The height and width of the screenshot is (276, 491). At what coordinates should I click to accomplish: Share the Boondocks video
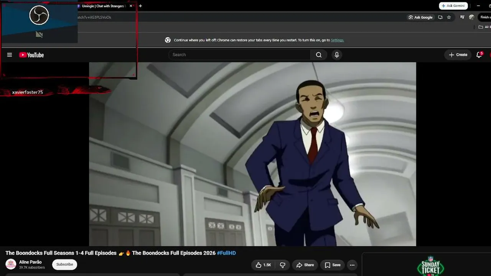pyautogui.click(x=305, y=265)
